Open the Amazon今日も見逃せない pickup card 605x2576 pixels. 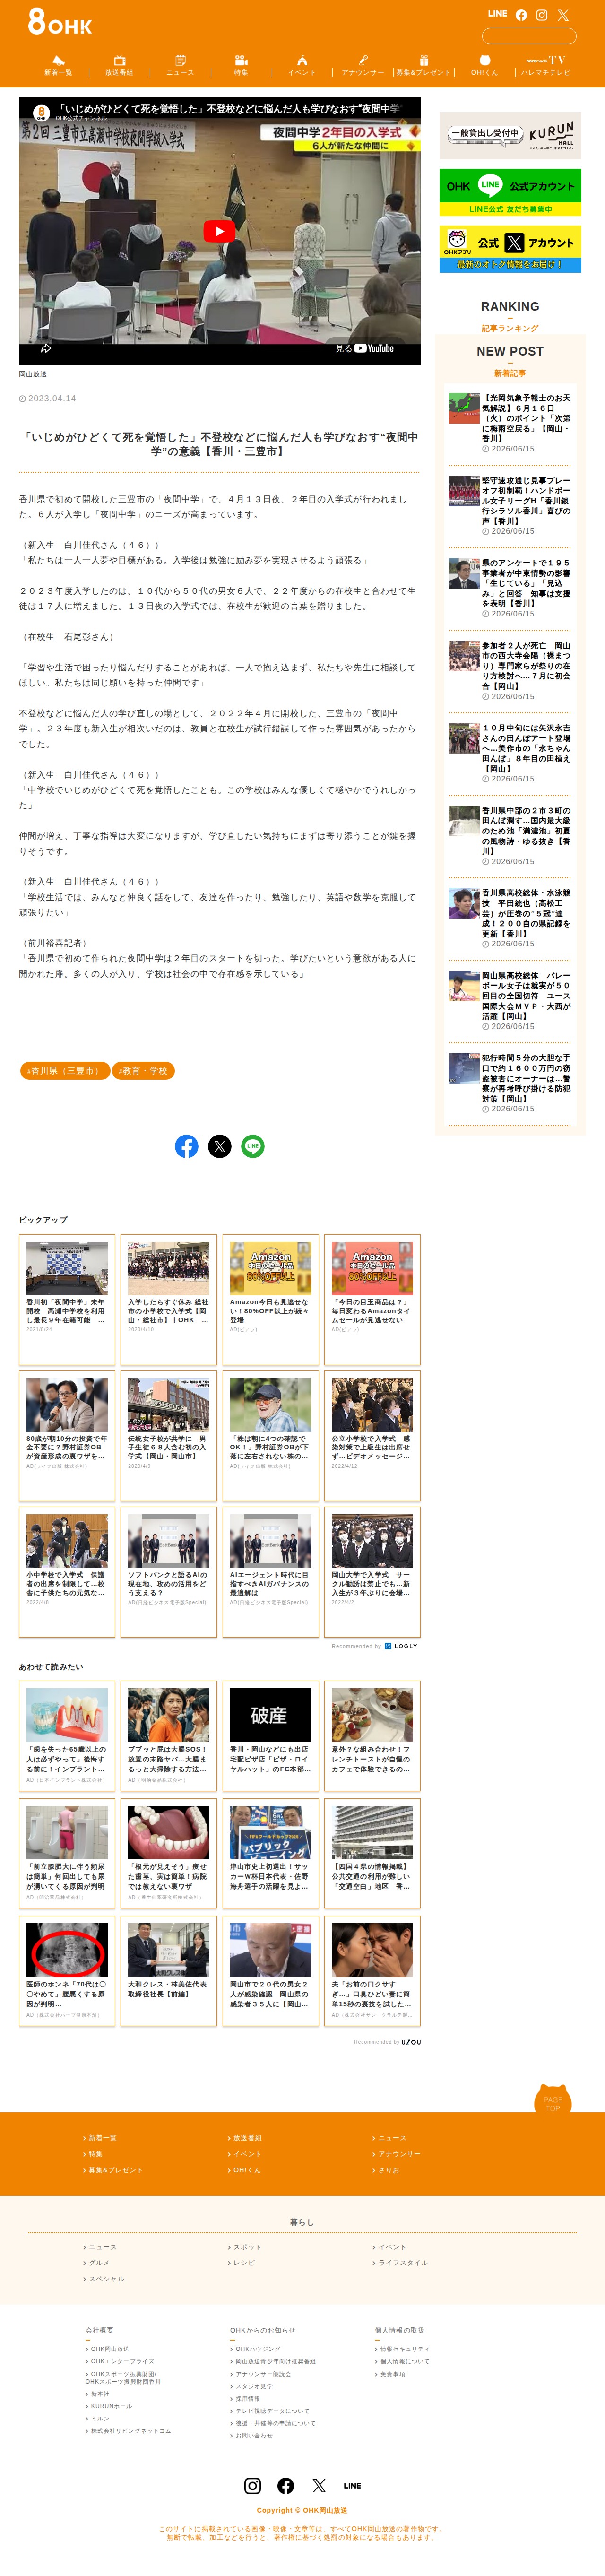click(x=271, y=1299)
